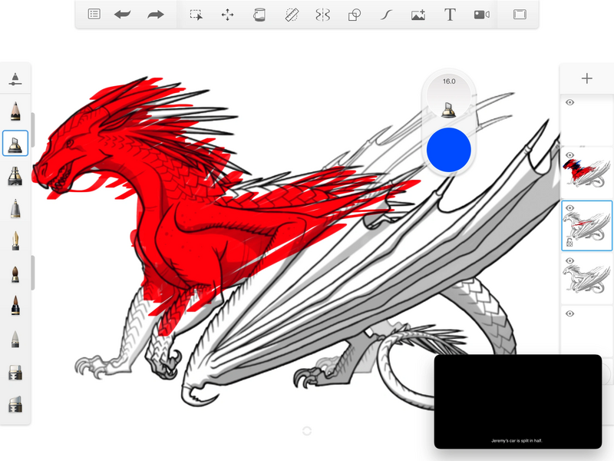Open the Draw Styles shapes tool
The height and width of the screenshot is (461, 614).
355,15
